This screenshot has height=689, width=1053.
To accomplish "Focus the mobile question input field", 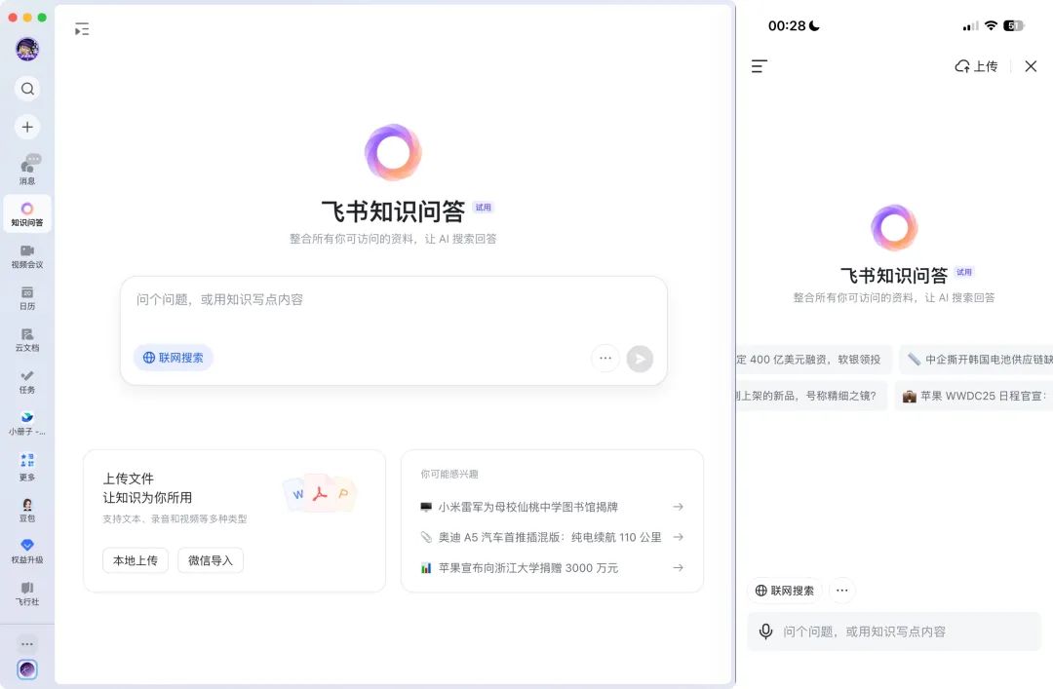I will [894, 632].
